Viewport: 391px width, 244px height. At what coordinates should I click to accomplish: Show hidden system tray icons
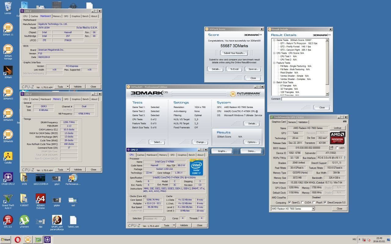[359, 240]
